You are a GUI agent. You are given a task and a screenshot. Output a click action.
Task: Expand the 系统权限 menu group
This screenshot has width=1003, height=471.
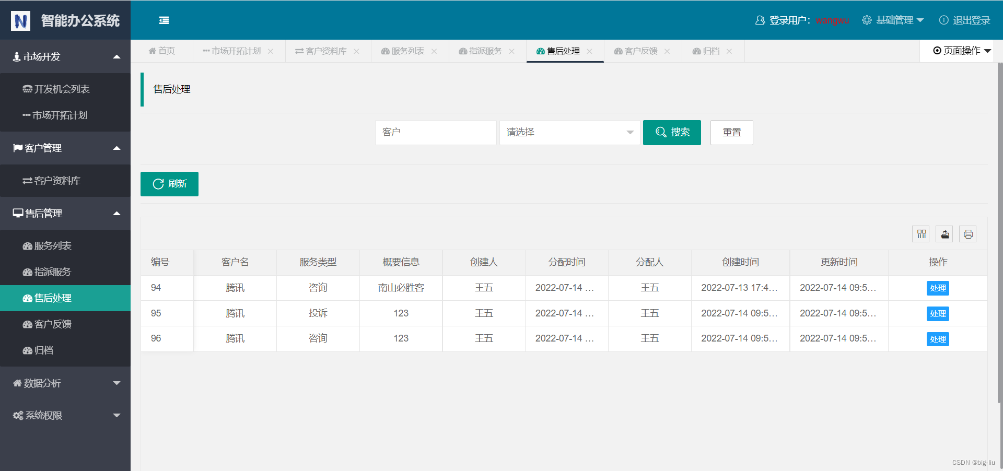coord(65,416)
